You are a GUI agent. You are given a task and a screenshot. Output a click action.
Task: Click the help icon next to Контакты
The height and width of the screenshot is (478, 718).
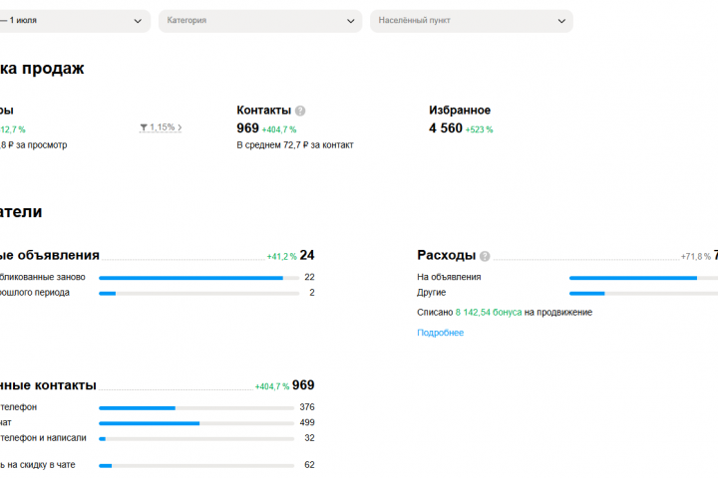[300, 111]
